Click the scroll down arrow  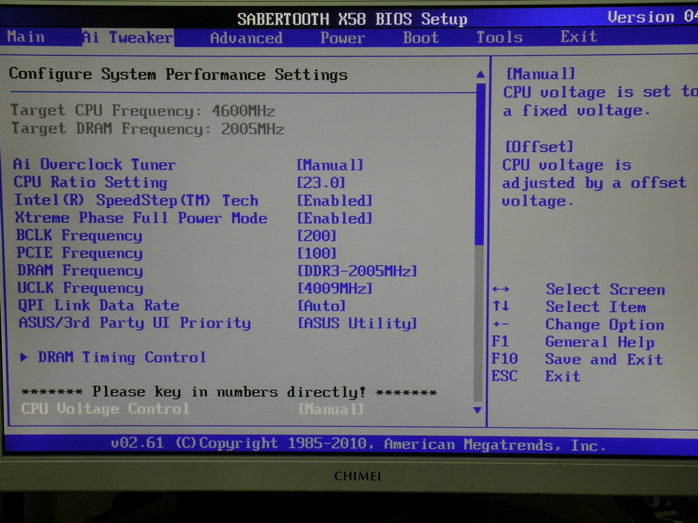(478, 410)
